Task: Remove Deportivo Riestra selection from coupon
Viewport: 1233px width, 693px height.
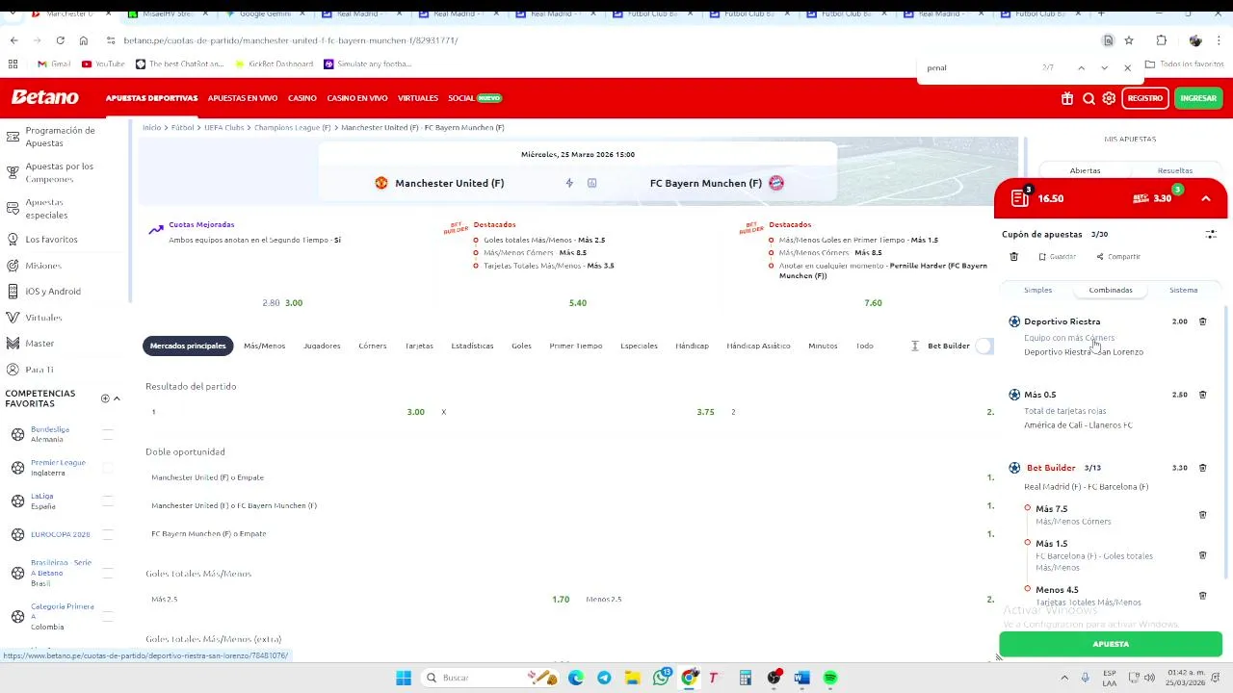Action: [1202, 321]
